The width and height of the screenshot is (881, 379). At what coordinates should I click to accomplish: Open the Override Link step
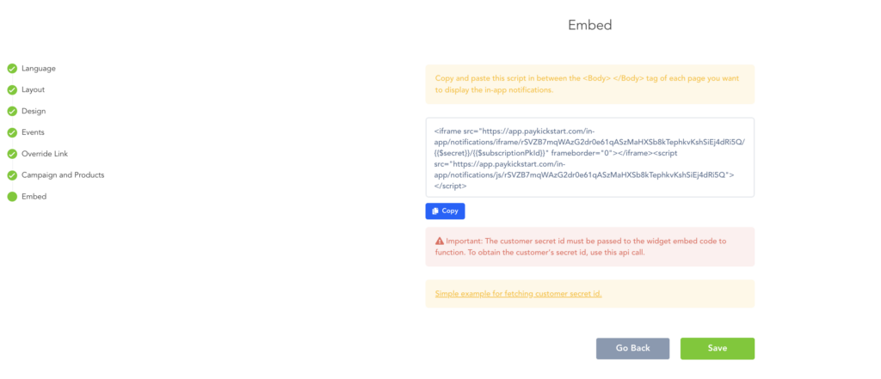(45, 154)
